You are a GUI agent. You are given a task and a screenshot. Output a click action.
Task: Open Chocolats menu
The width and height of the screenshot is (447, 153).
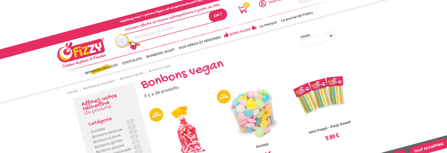(x=132, y=60)
